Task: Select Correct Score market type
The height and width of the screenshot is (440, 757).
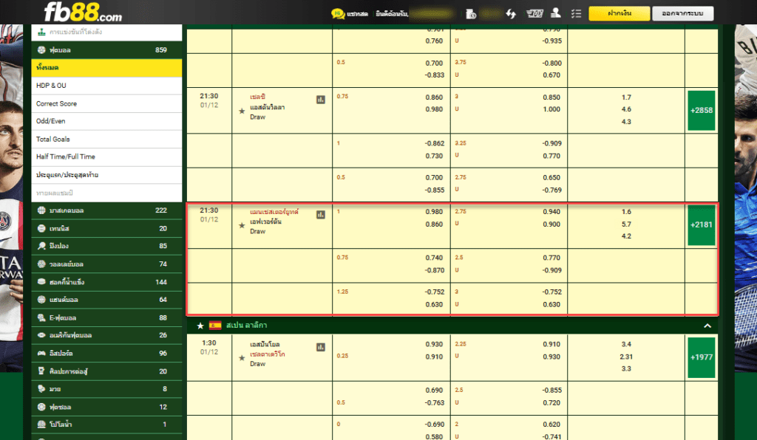Action: point(106,103)
